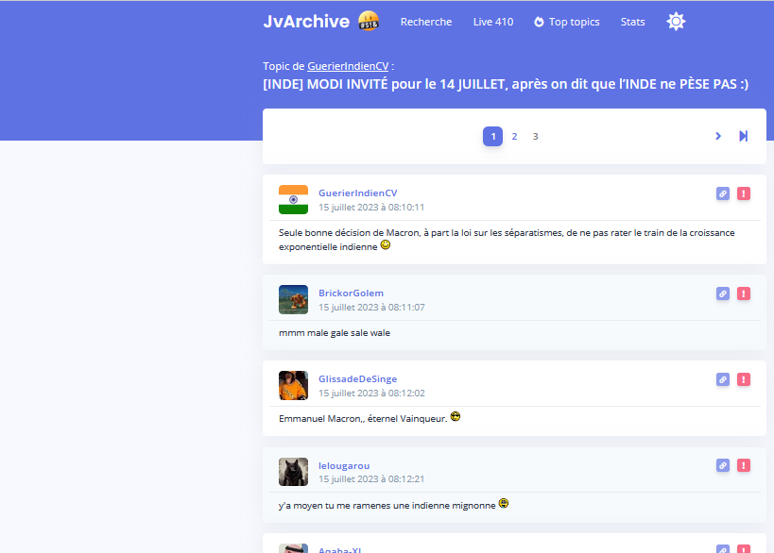774x553 pixels.
Task: Click the sunglasses emoji in GlissadeDeSinge's message
Action: 456,416
